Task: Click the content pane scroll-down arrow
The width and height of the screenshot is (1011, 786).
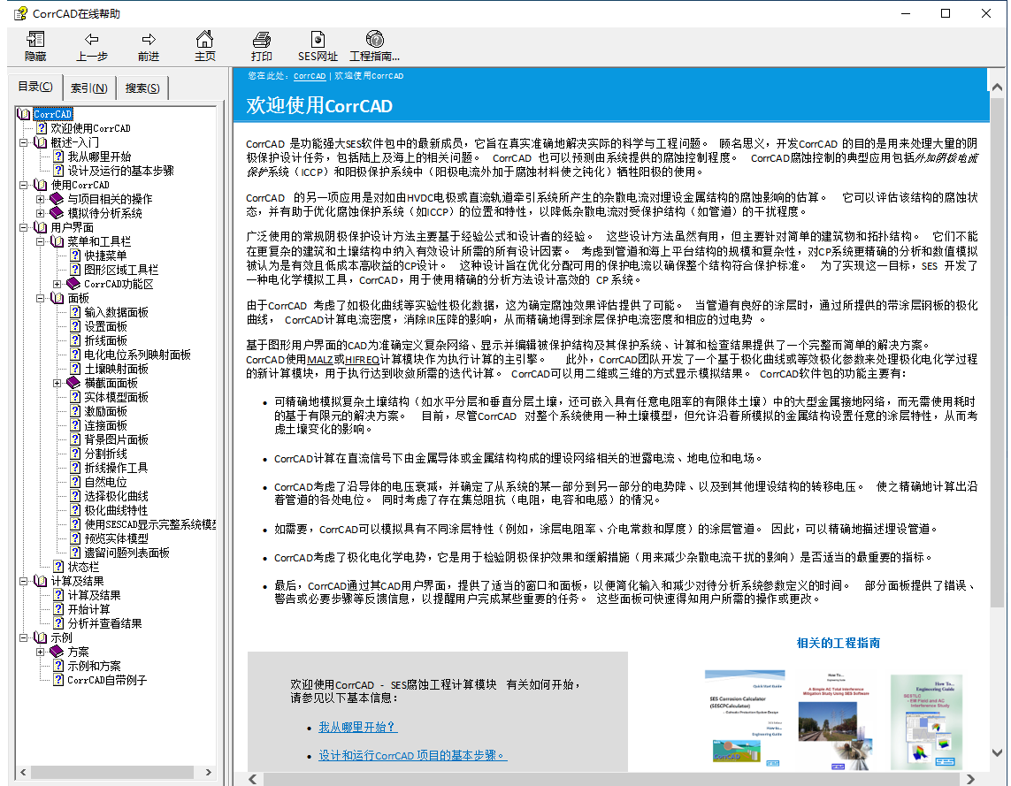Action: pos(998,752)
